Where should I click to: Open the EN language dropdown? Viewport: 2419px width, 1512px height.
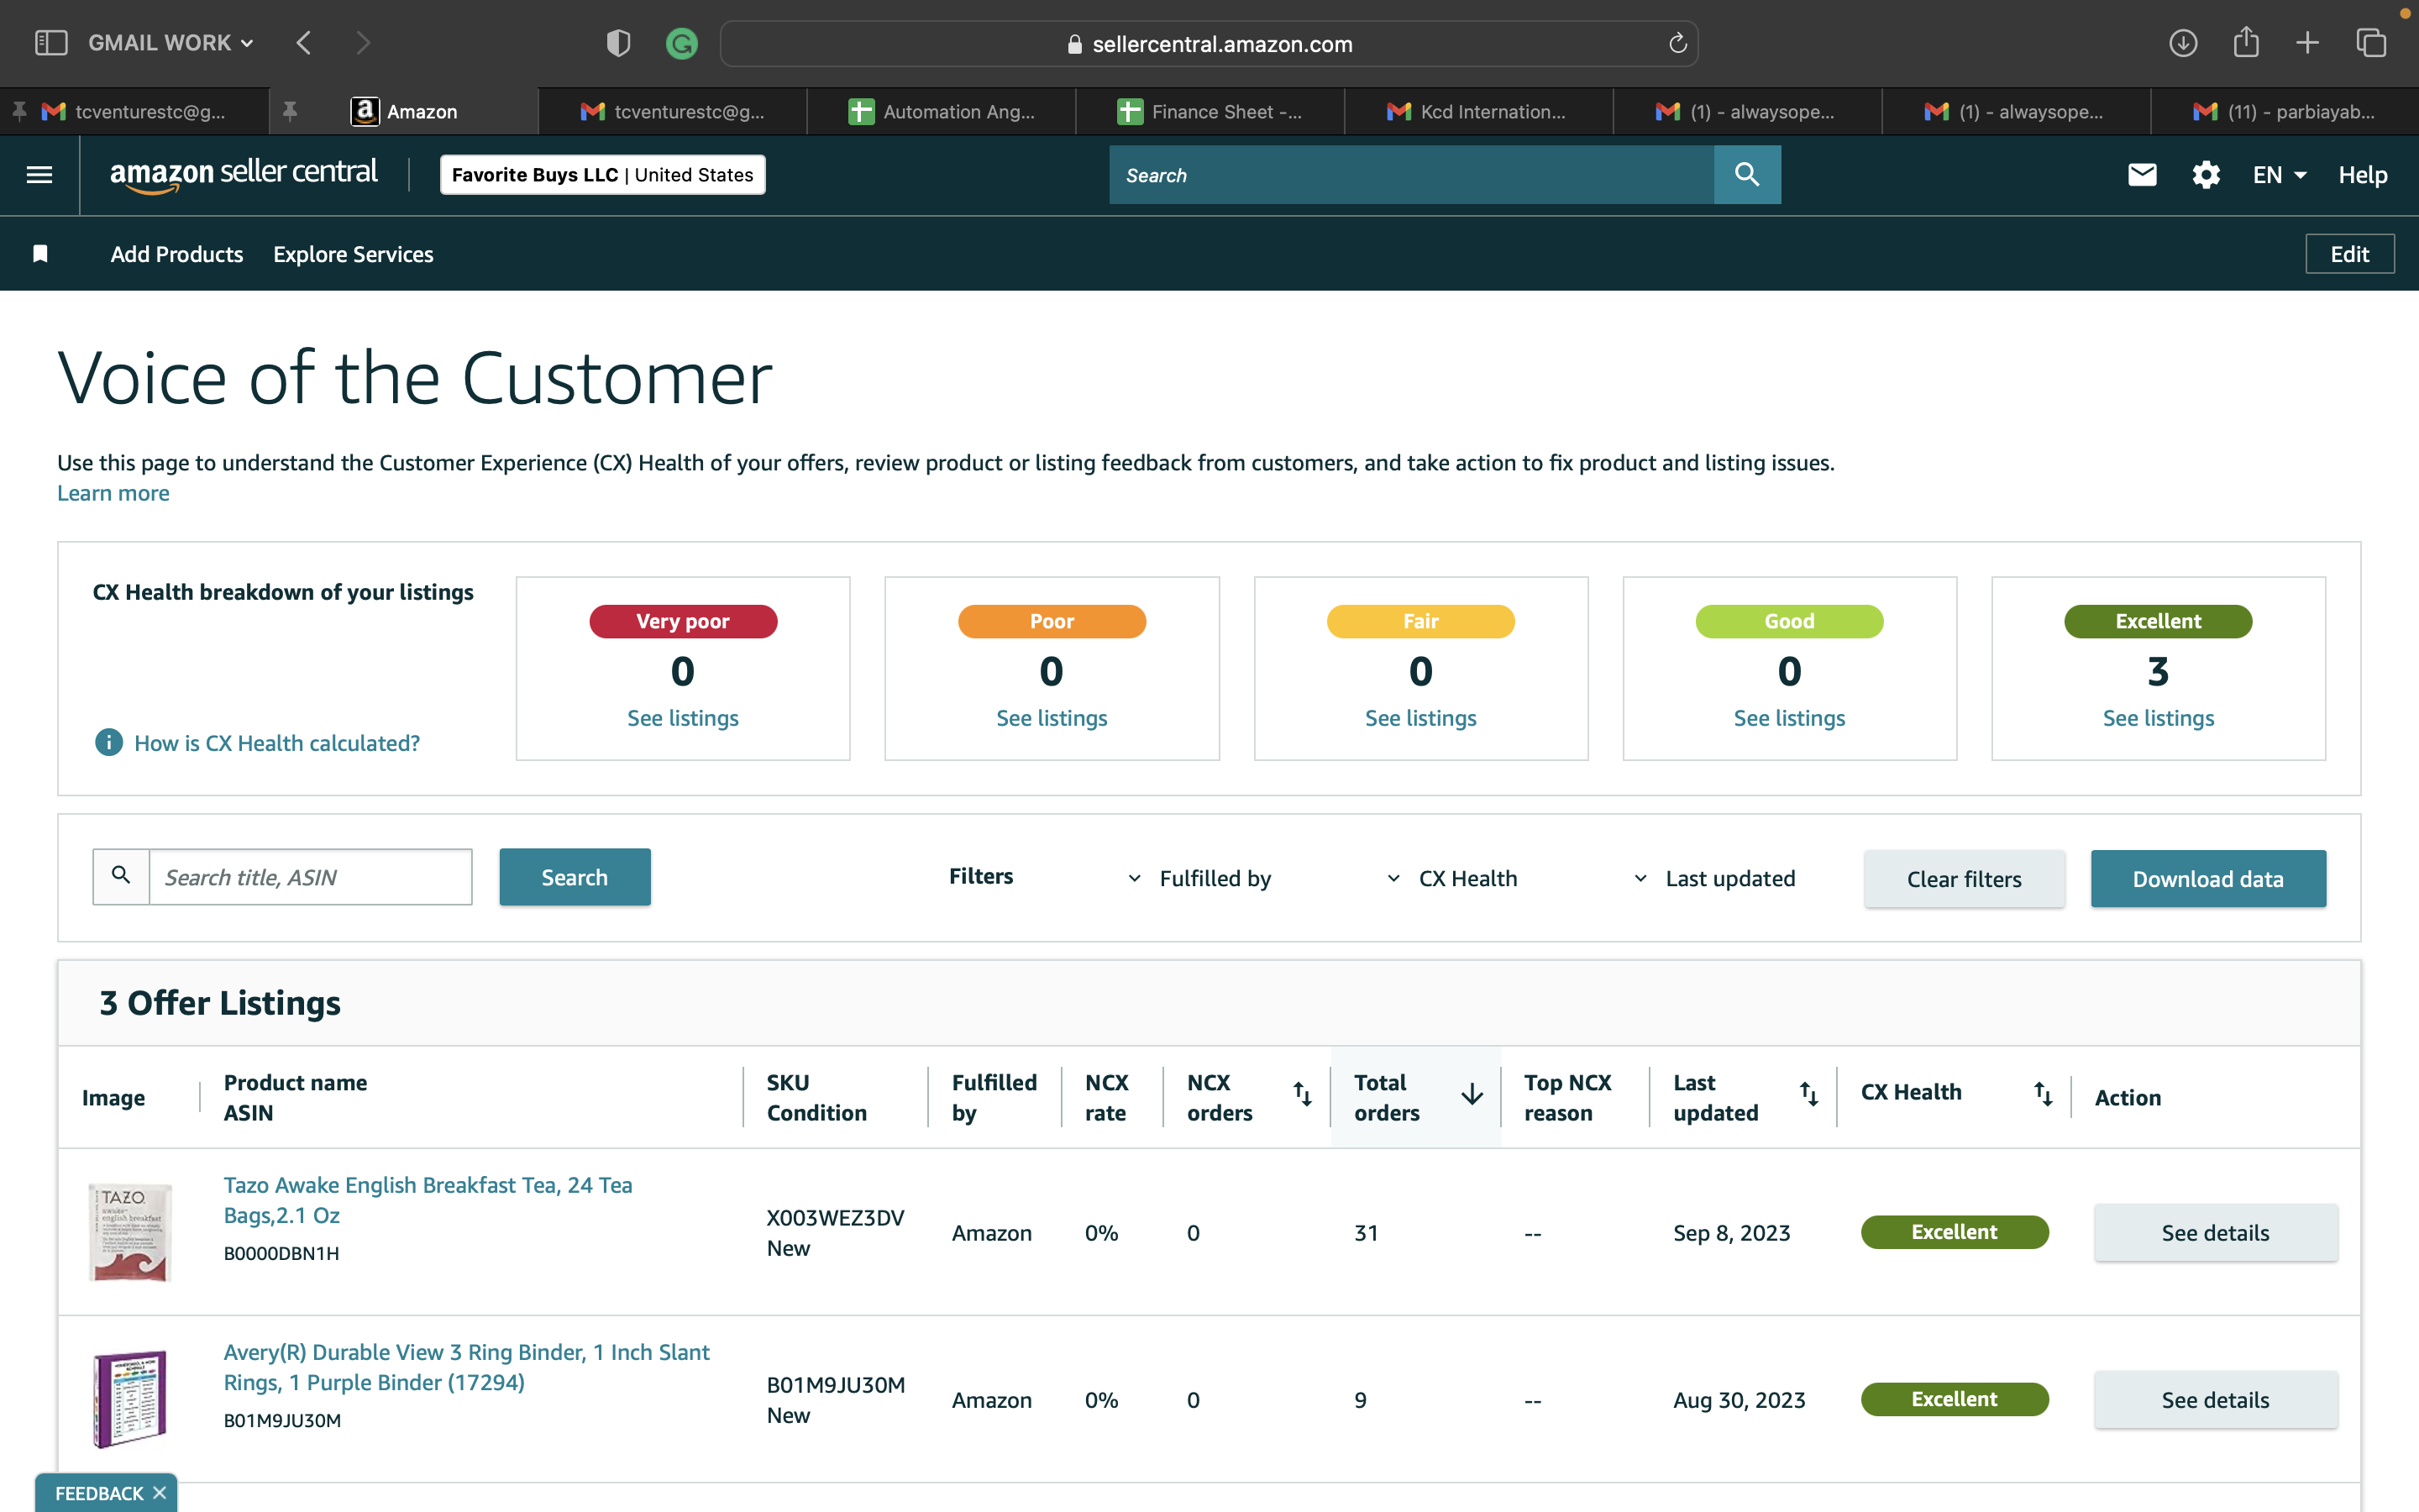[x=2279, y=175]
